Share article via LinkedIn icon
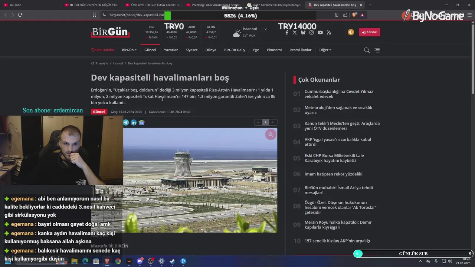 click(x=134, y=122)
